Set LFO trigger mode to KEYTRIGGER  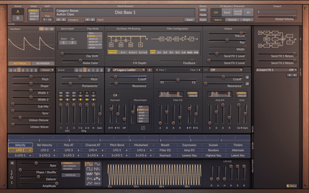pyautogui.click(x=71, y=166)
